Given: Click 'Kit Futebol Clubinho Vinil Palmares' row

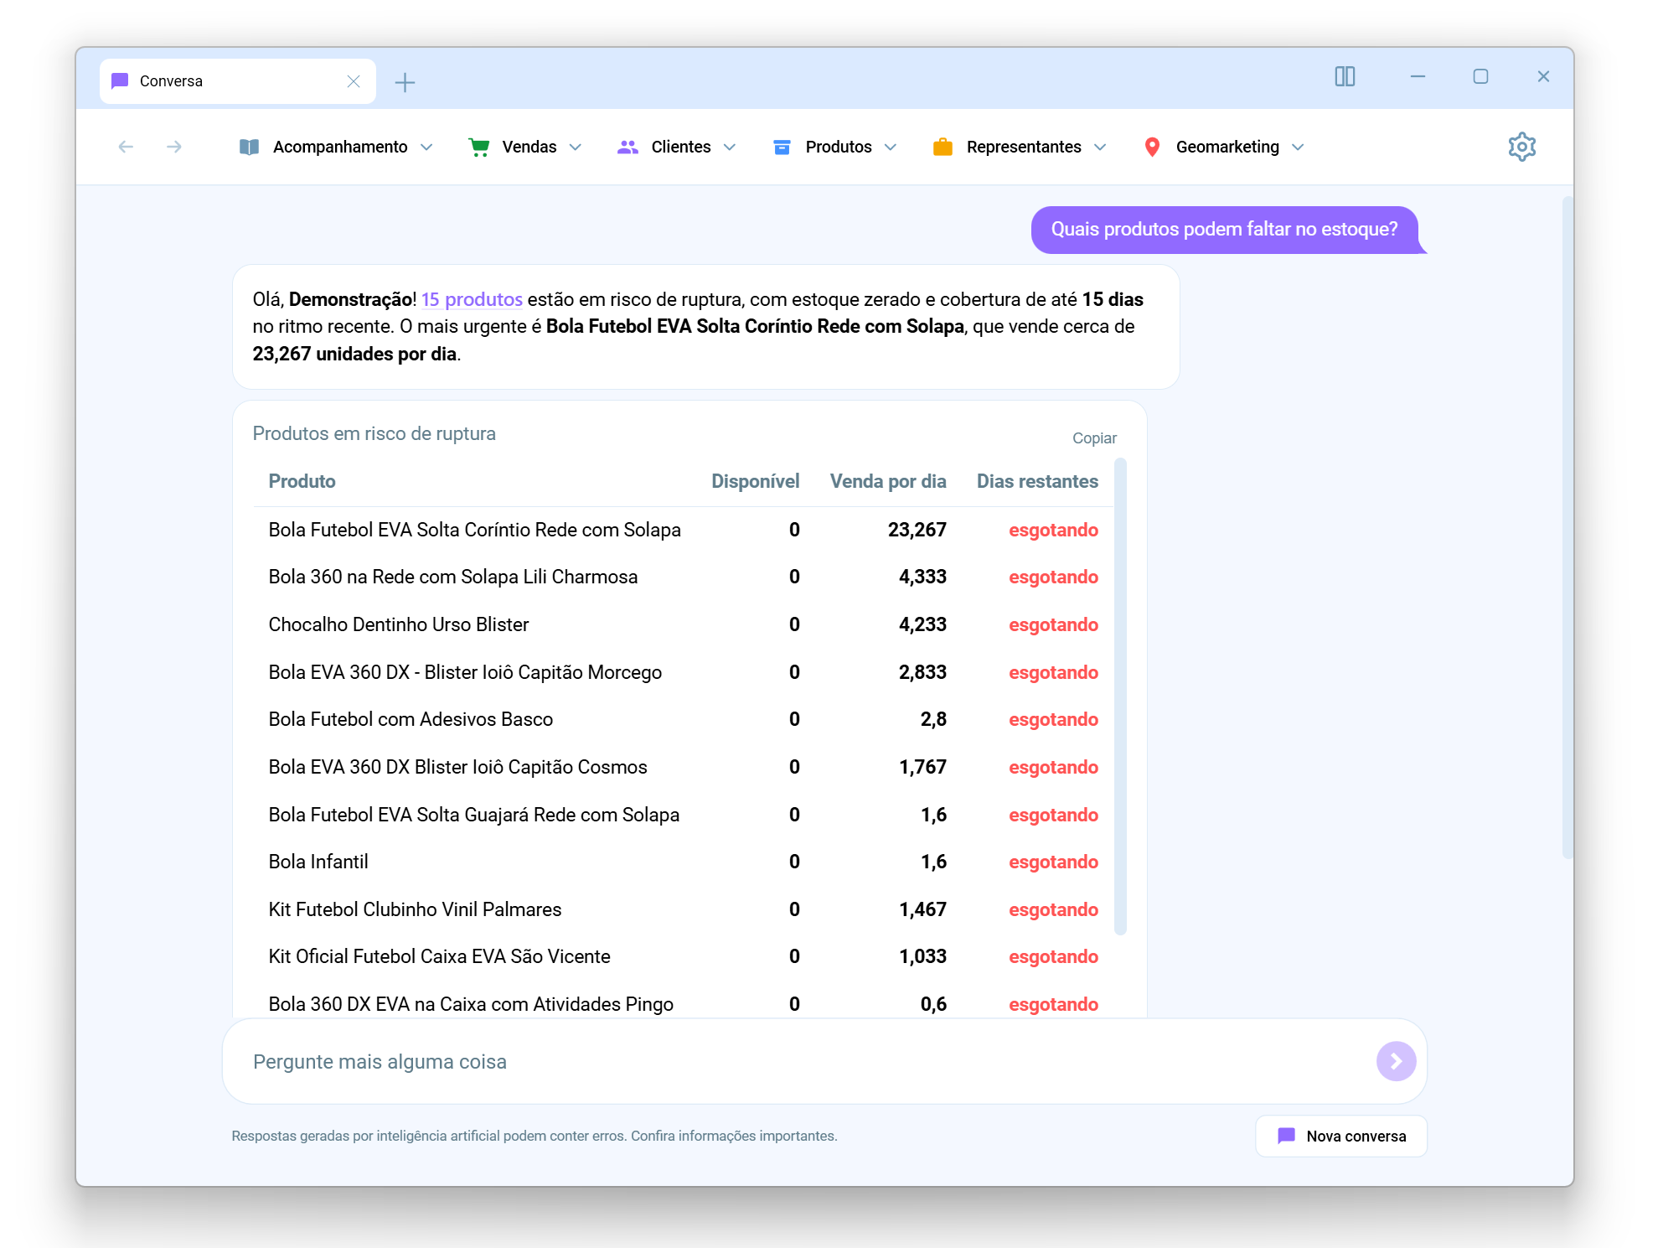Looking at the screenshot, I should [683, 909].
